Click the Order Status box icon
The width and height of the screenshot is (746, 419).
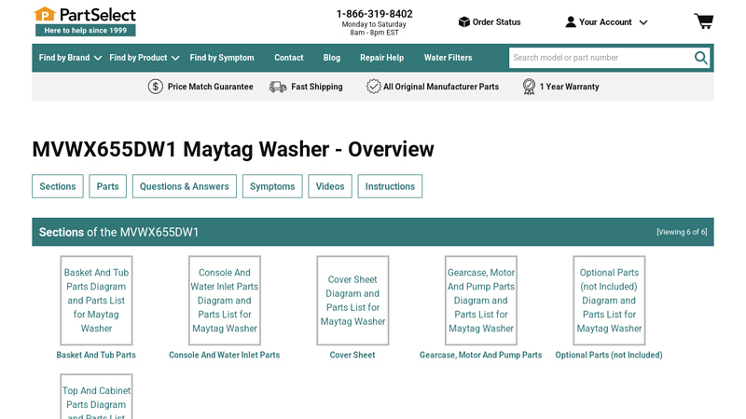point(463,21)
